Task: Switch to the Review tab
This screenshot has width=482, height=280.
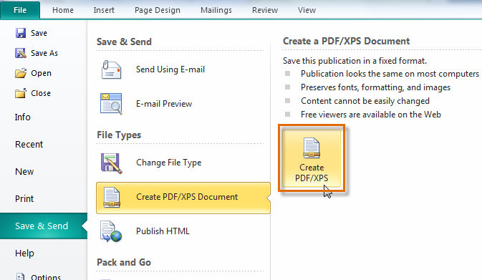Action: point(265,10)
